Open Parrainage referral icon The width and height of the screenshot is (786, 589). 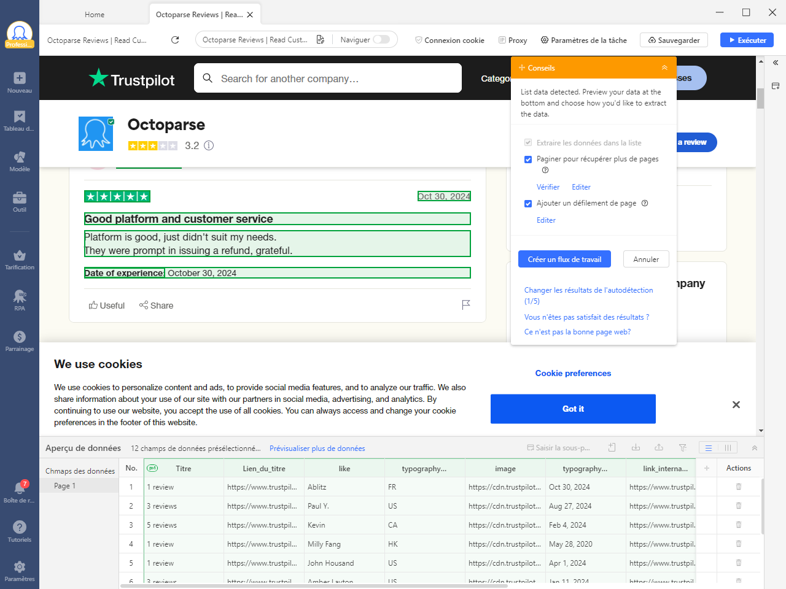pyautogui.click(x=20, y=341)
